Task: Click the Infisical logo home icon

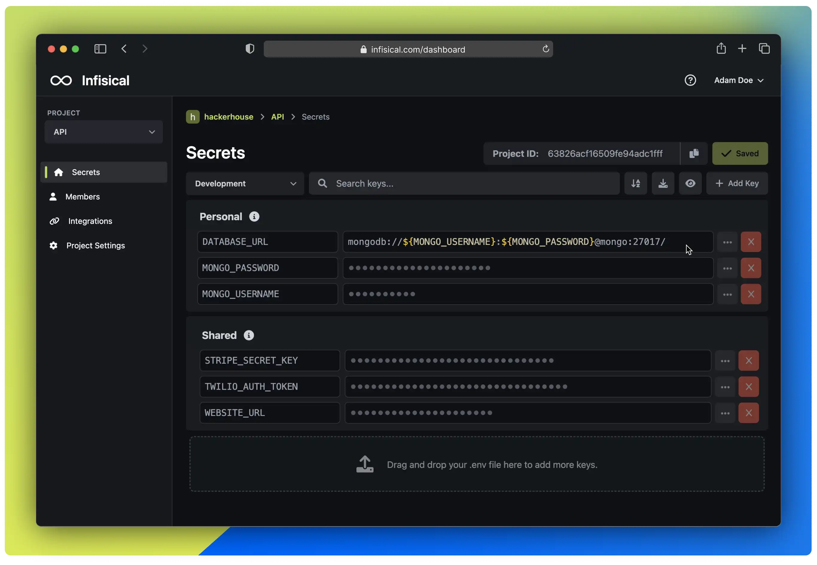Action: point(62,80)
